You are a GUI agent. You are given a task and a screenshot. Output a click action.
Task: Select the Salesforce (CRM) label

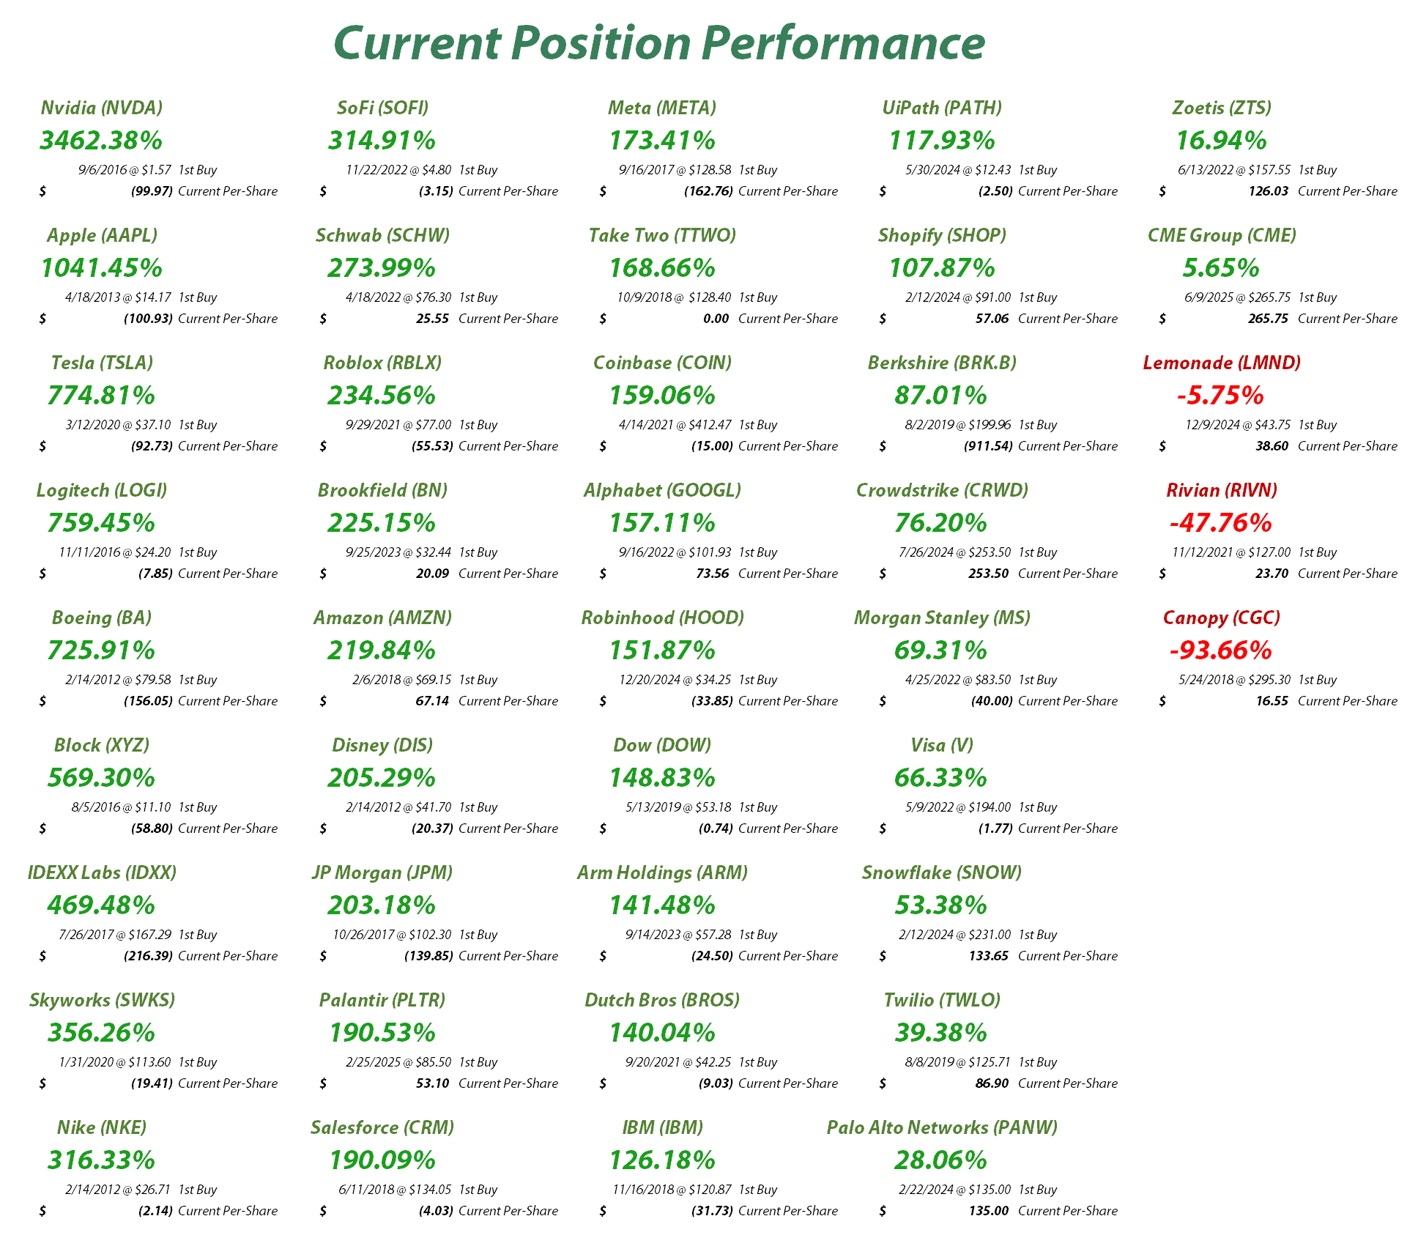pyautogui.click(x=382, y=1127)
